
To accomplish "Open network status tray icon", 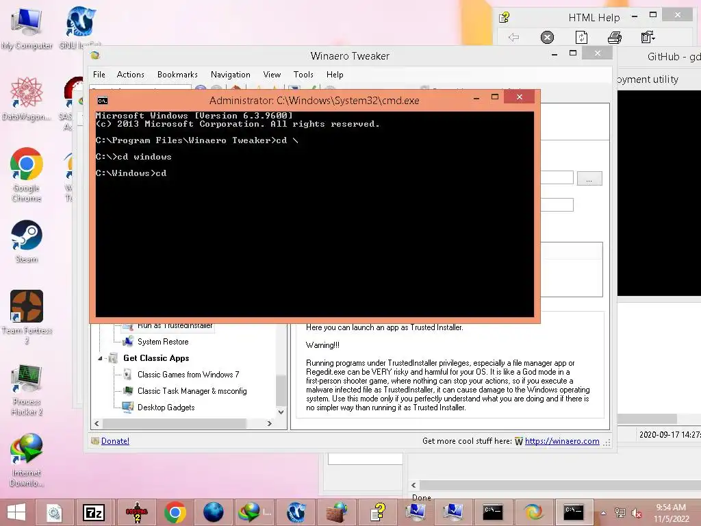I will tap(620, 513).
